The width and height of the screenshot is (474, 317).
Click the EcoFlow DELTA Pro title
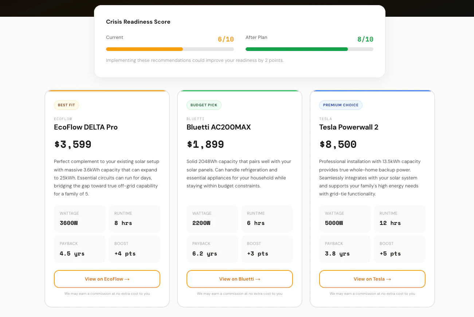click(86, 127)
